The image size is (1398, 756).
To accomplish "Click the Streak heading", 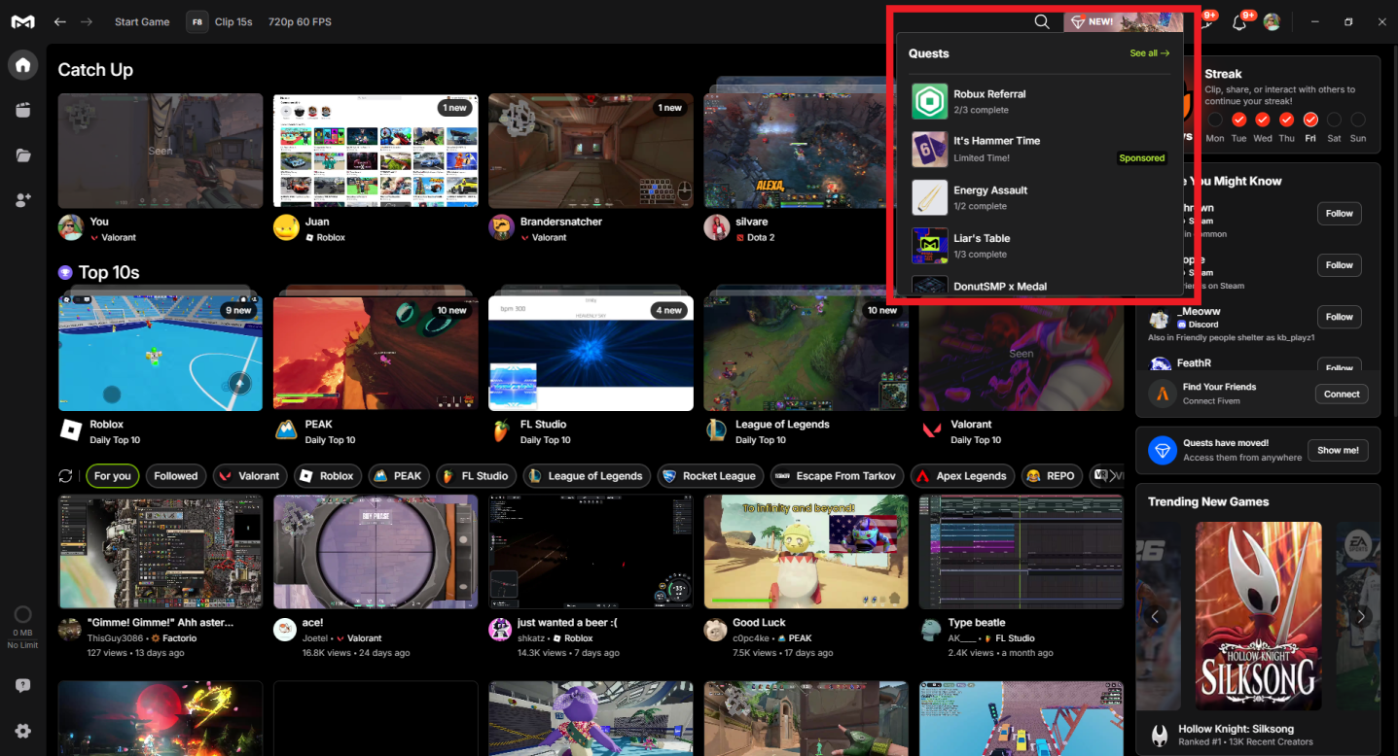I will tap(1223, 74).
